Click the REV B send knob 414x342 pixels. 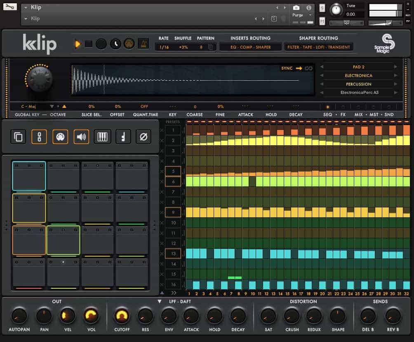click(x=393, y=315)
